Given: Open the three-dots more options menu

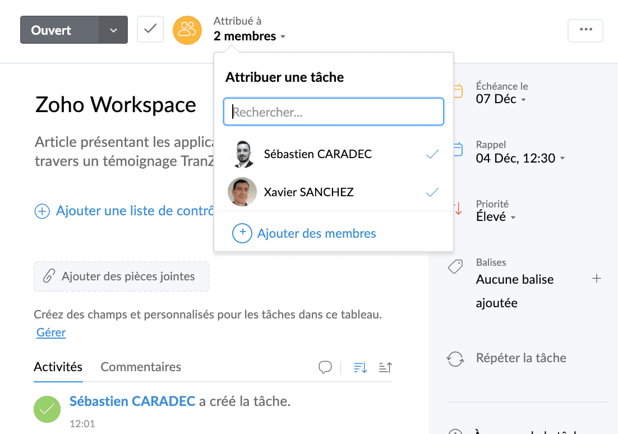Looking at the screenshot, I should (585, 30).
